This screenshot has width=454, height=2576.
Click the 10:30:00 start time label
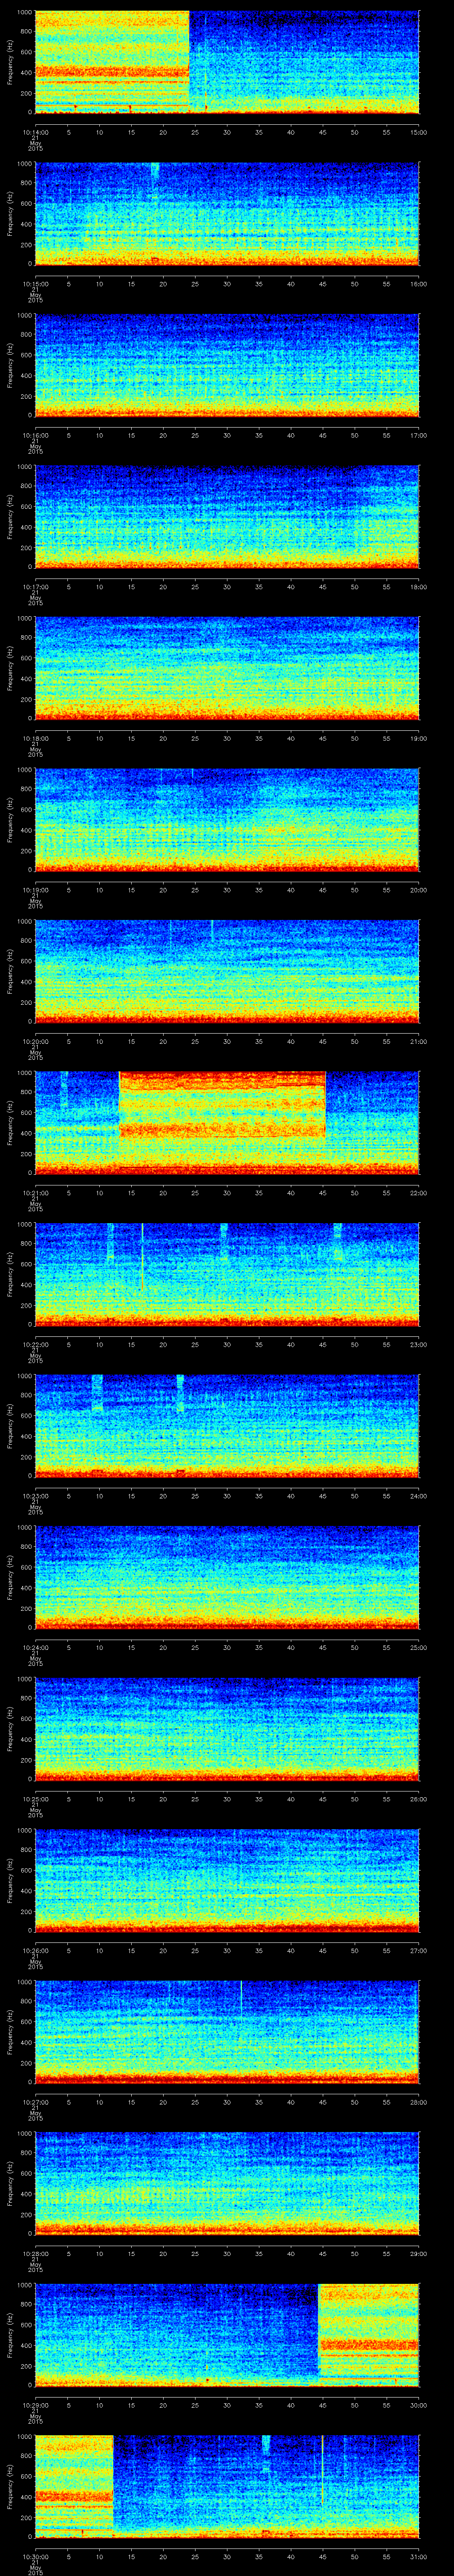coord(35,2556)
